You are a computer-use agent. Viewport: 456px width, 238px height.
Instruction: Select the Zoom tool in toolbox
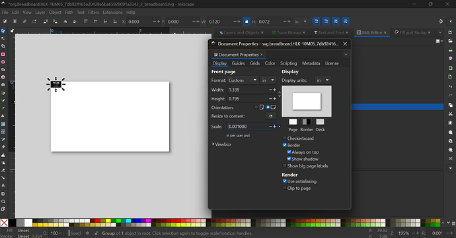click(3, 201)
